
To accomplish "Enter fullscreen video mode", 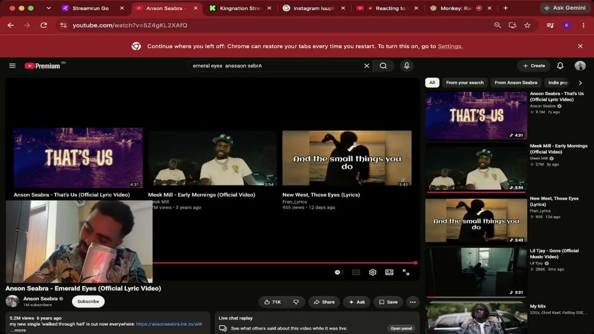I will tap(406, 272).
